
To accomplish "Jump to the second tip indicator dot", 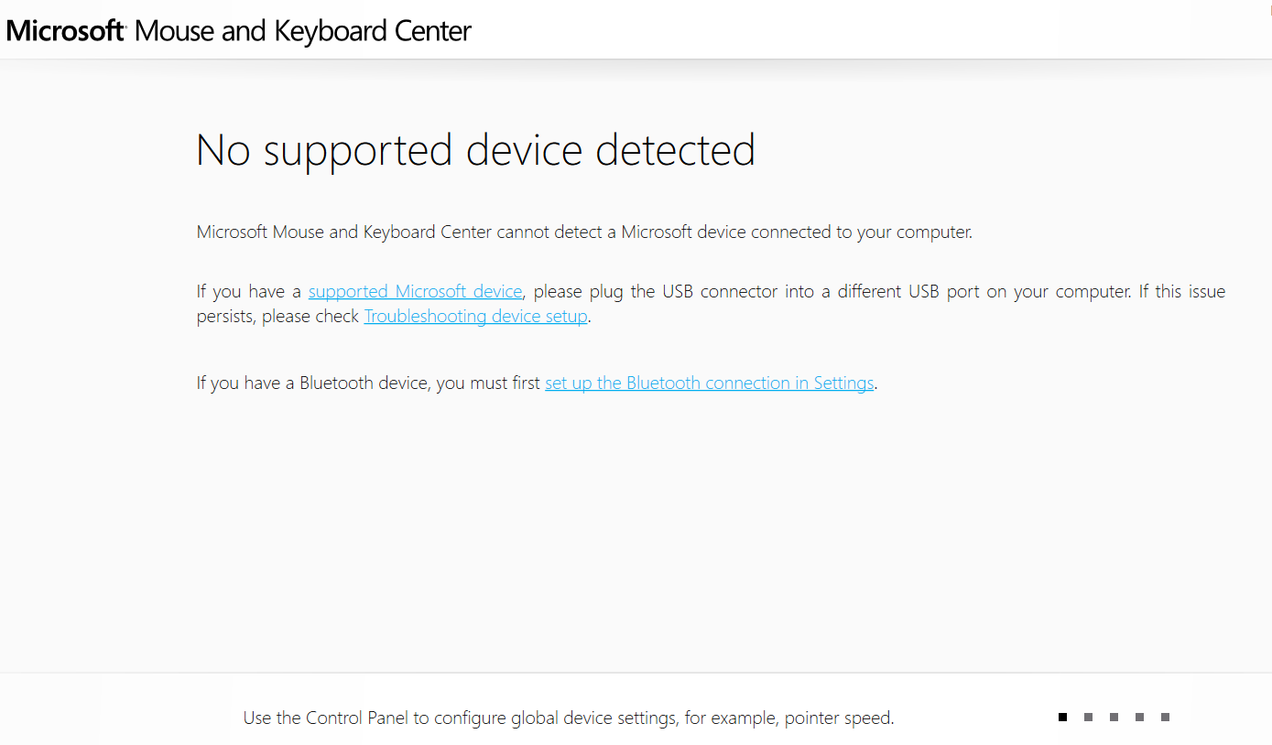I will tap(1088, 718).
